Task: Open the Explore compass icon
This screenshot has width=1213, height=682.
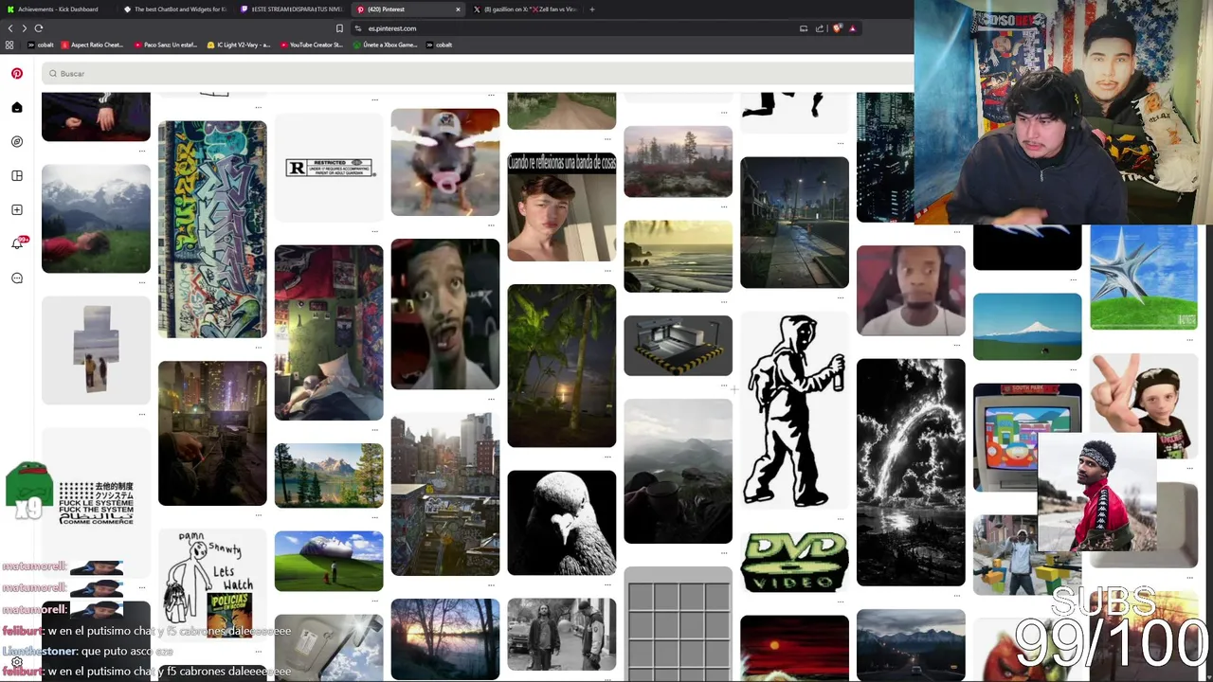Action: 17,141
